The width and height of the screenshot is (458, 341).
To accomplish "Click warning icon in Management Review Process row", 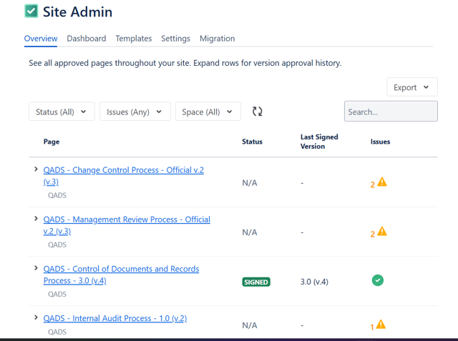I will point(382,232).
